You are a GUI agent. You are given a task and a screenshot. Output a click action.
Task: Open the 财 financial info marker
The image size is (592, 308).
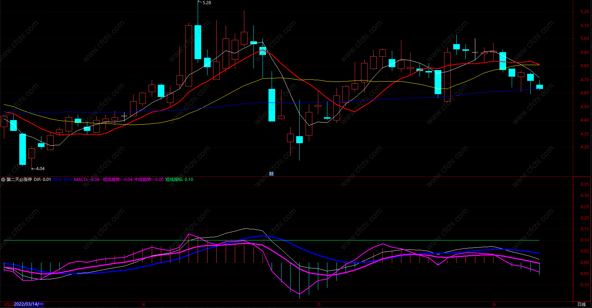pos(271,174)
